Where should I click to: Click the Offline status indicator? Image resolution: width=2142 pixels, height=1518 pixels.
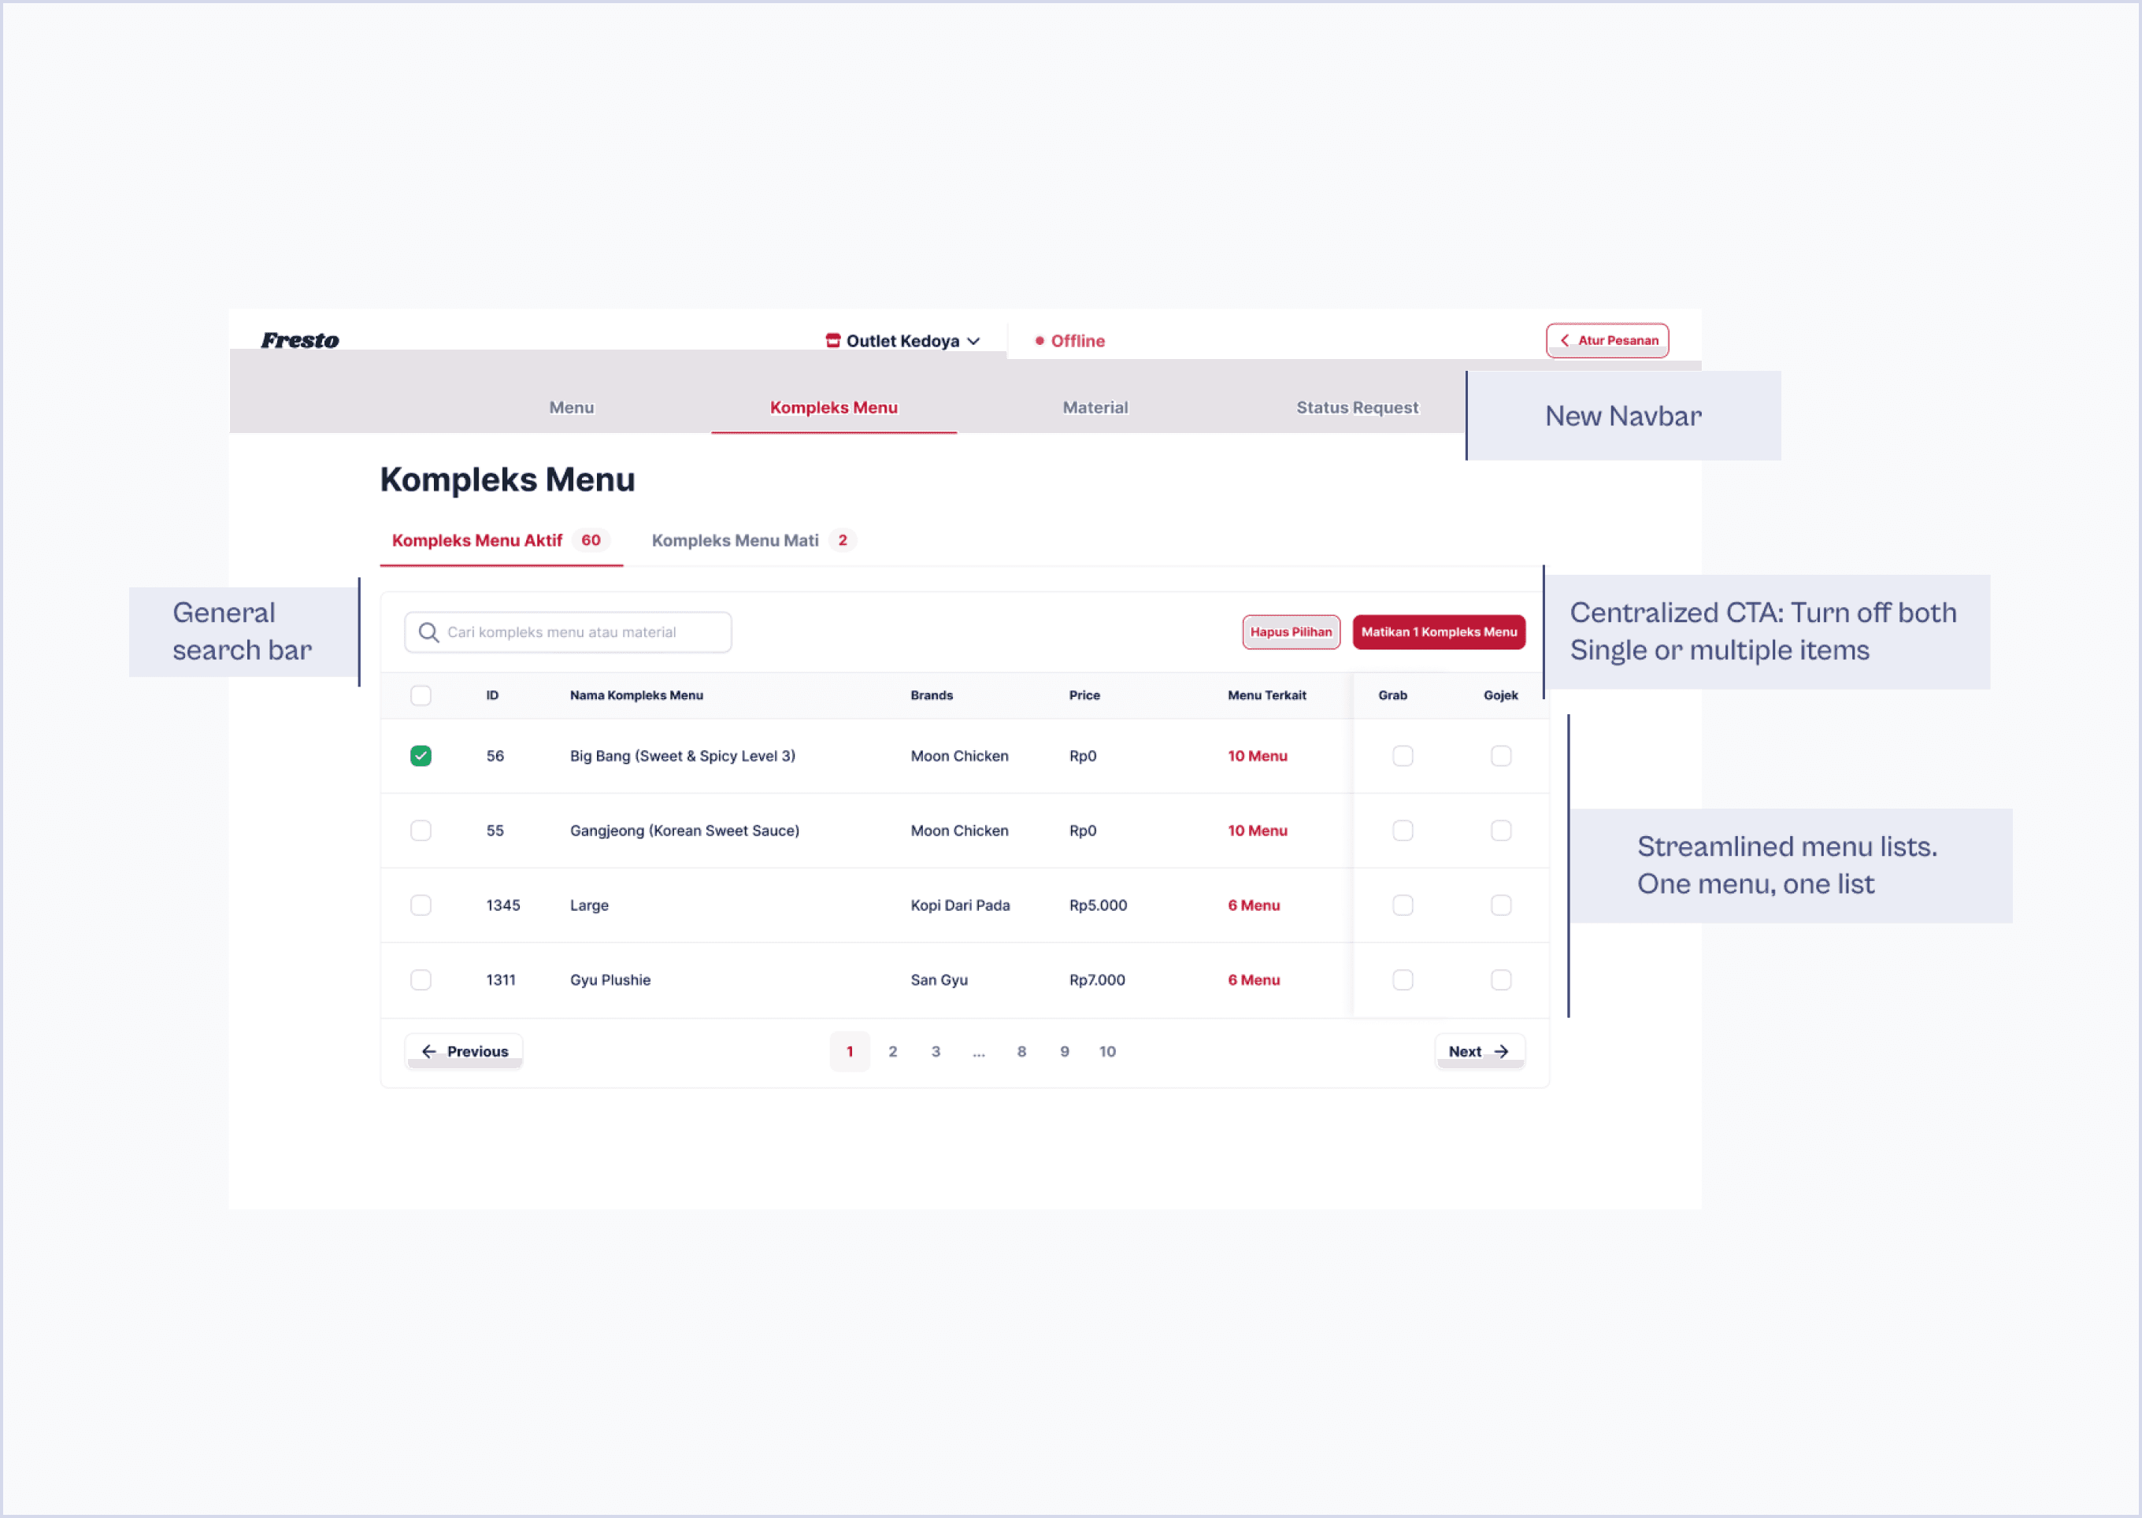(x=1069, y=341)
